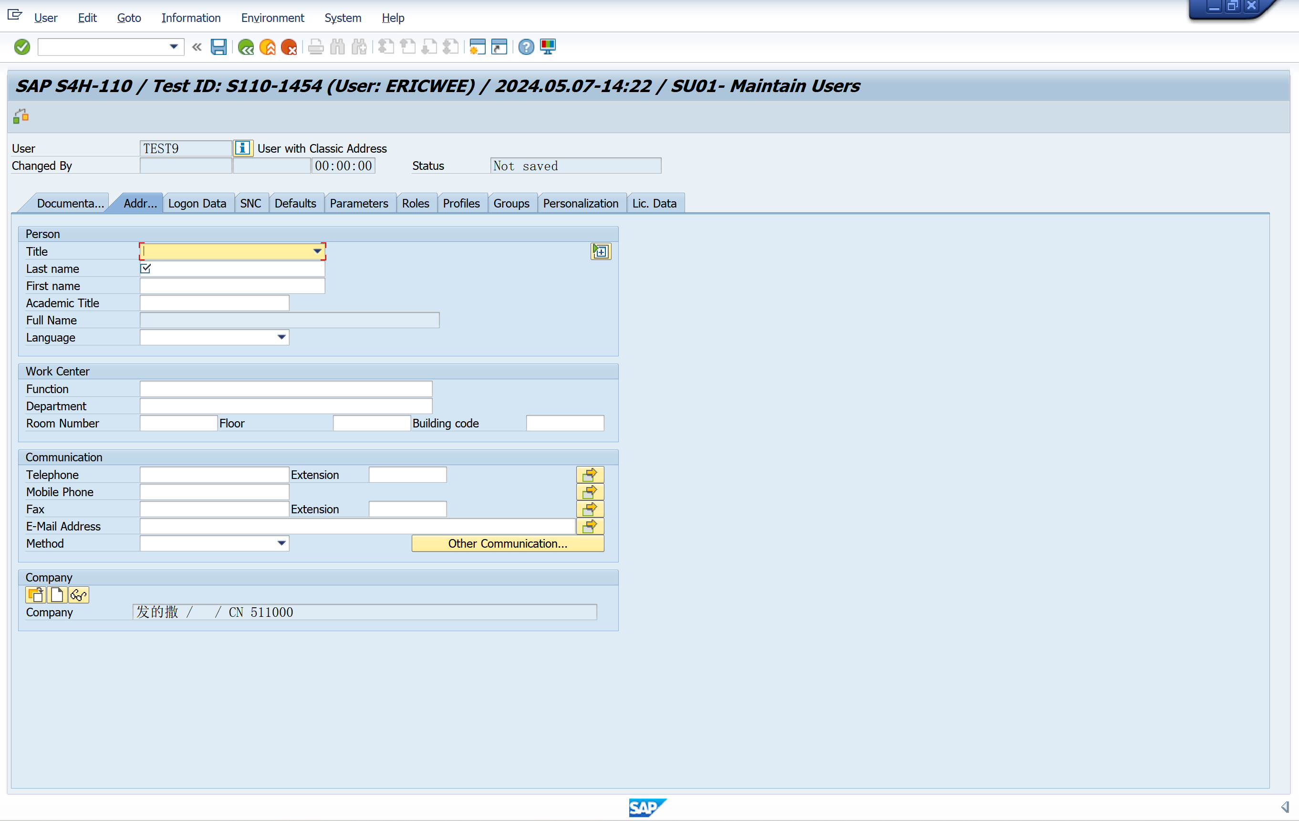Click the red Cancel icon
The width and height of the screenshot is (1299, 821).
tap(289, 47)
